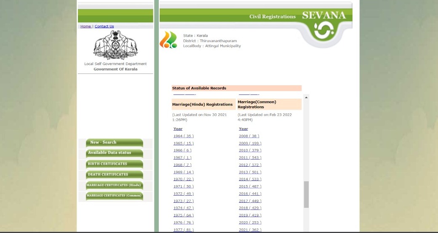Screen dimensions: 438x233
Task: Click Local Self Government Department label
Action: coord(115,64)
